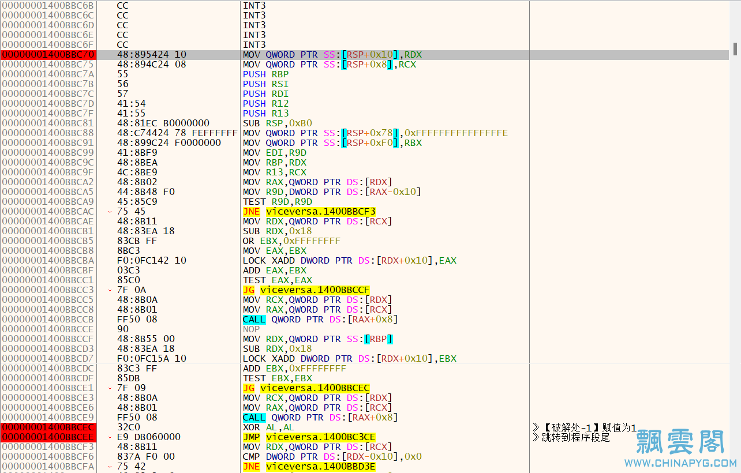Select instruction MOV QWORD PTR SS:[RSP+0xF0],RBX
This screenshot has width=741, height=473.
point(332,143)
